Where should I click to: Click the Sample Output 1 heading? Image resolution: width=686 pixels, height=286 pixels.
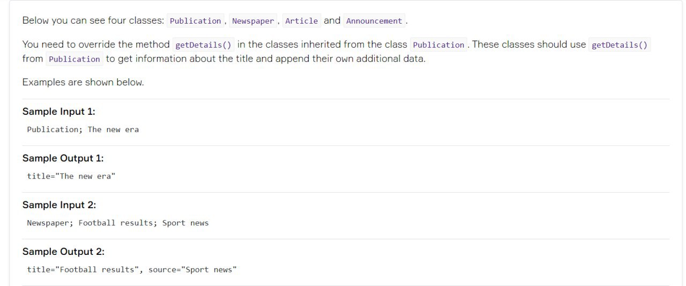point(63,158)
